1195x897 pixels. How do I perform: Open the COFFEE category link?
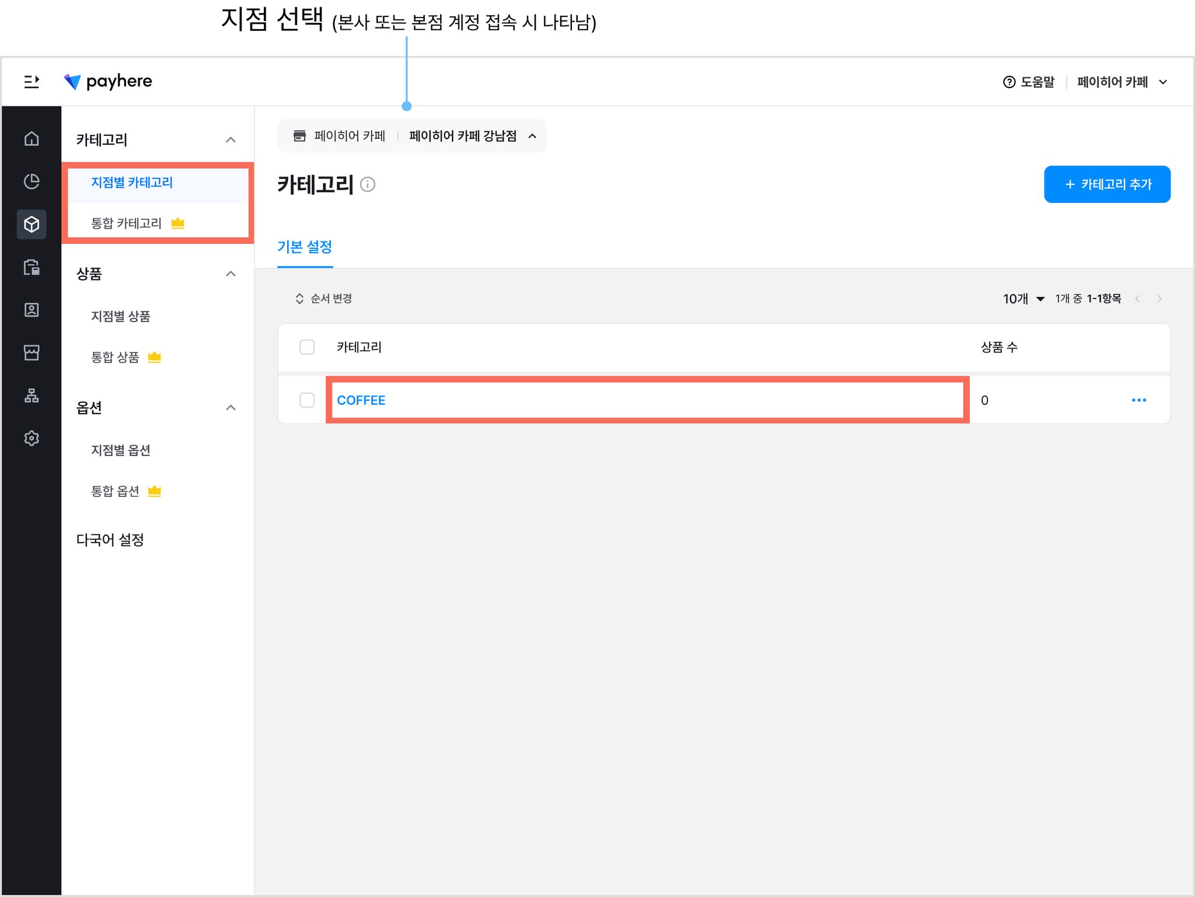click(361, 400)
